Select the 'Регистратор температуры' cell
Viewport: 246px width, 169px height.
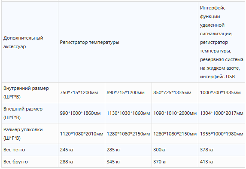click(x=90, y=42)
